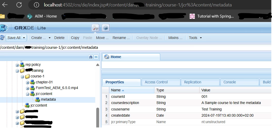The image size is (272, 128).
Task: View site info icon in address bar
Action: point(36,5)
